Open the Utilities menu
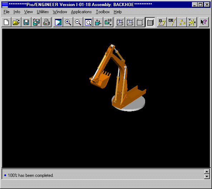The image size is (212, 189). 43,12
